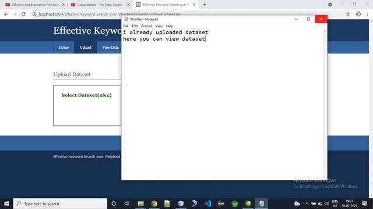Reload the current page
The image size is (373, 209).
(23, 14)
